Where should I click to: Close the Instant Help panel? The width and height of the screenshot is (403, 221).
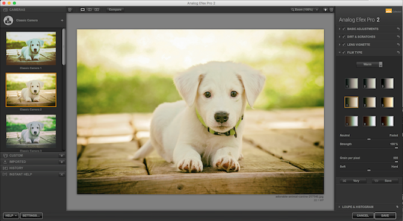click(62, 175)
